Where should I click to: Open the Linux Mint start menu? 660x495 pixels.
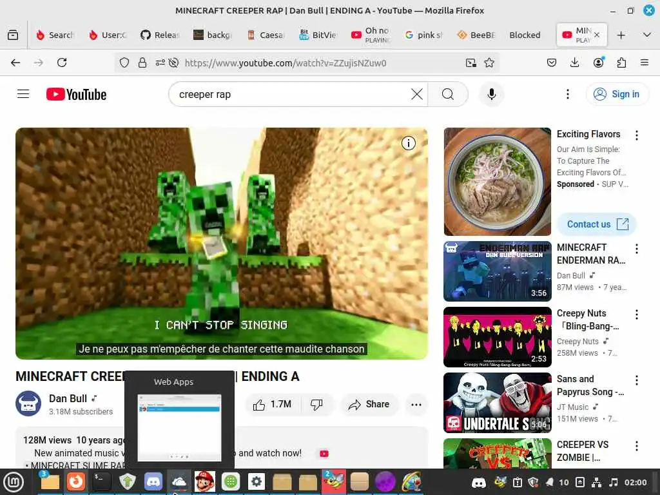[14, 482]
